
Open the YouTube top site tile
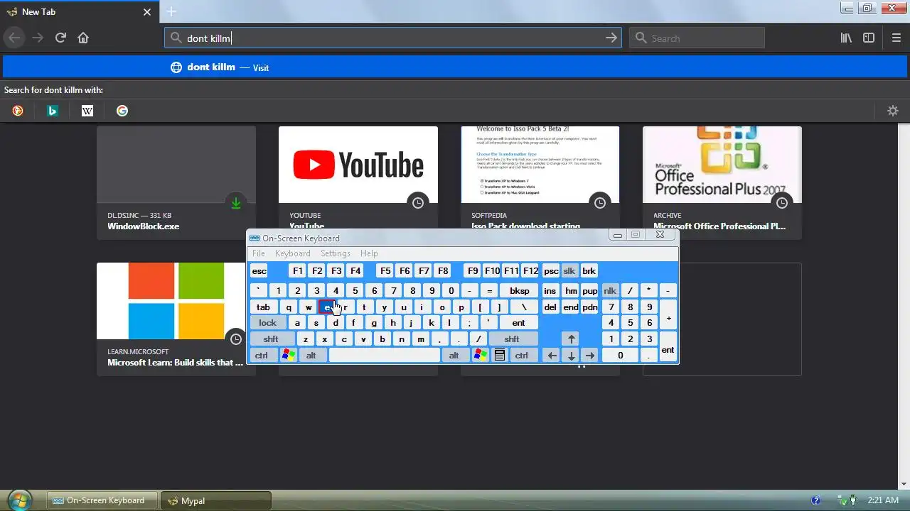click(x=358, y=182)
